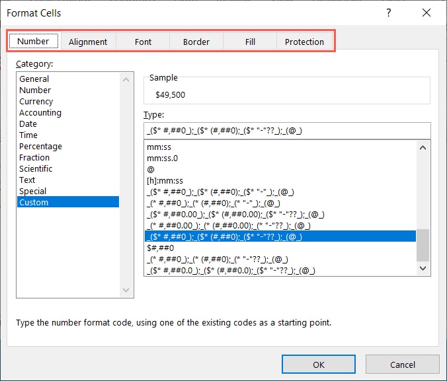Pick the last format code with #,##0.0
Image resolution: width=447 pixels, height=381 pixels.
point(280,271)
